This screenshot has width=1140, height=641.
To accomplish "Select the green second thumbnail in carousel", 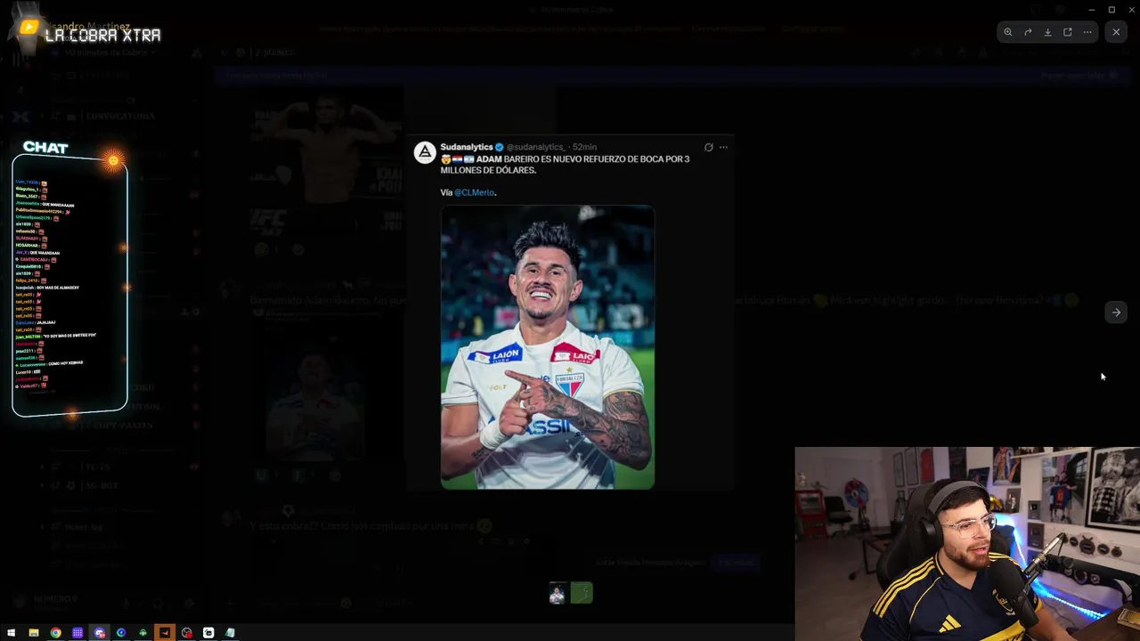I will (582, 593).
